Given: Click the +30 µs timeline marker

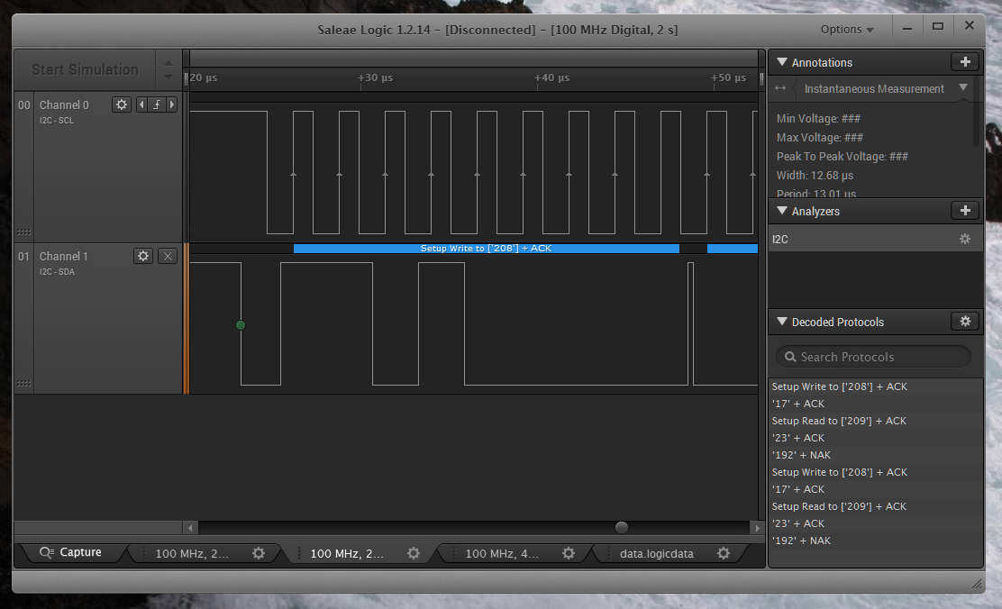Looking at the screenshot, I should click(375, 77).
